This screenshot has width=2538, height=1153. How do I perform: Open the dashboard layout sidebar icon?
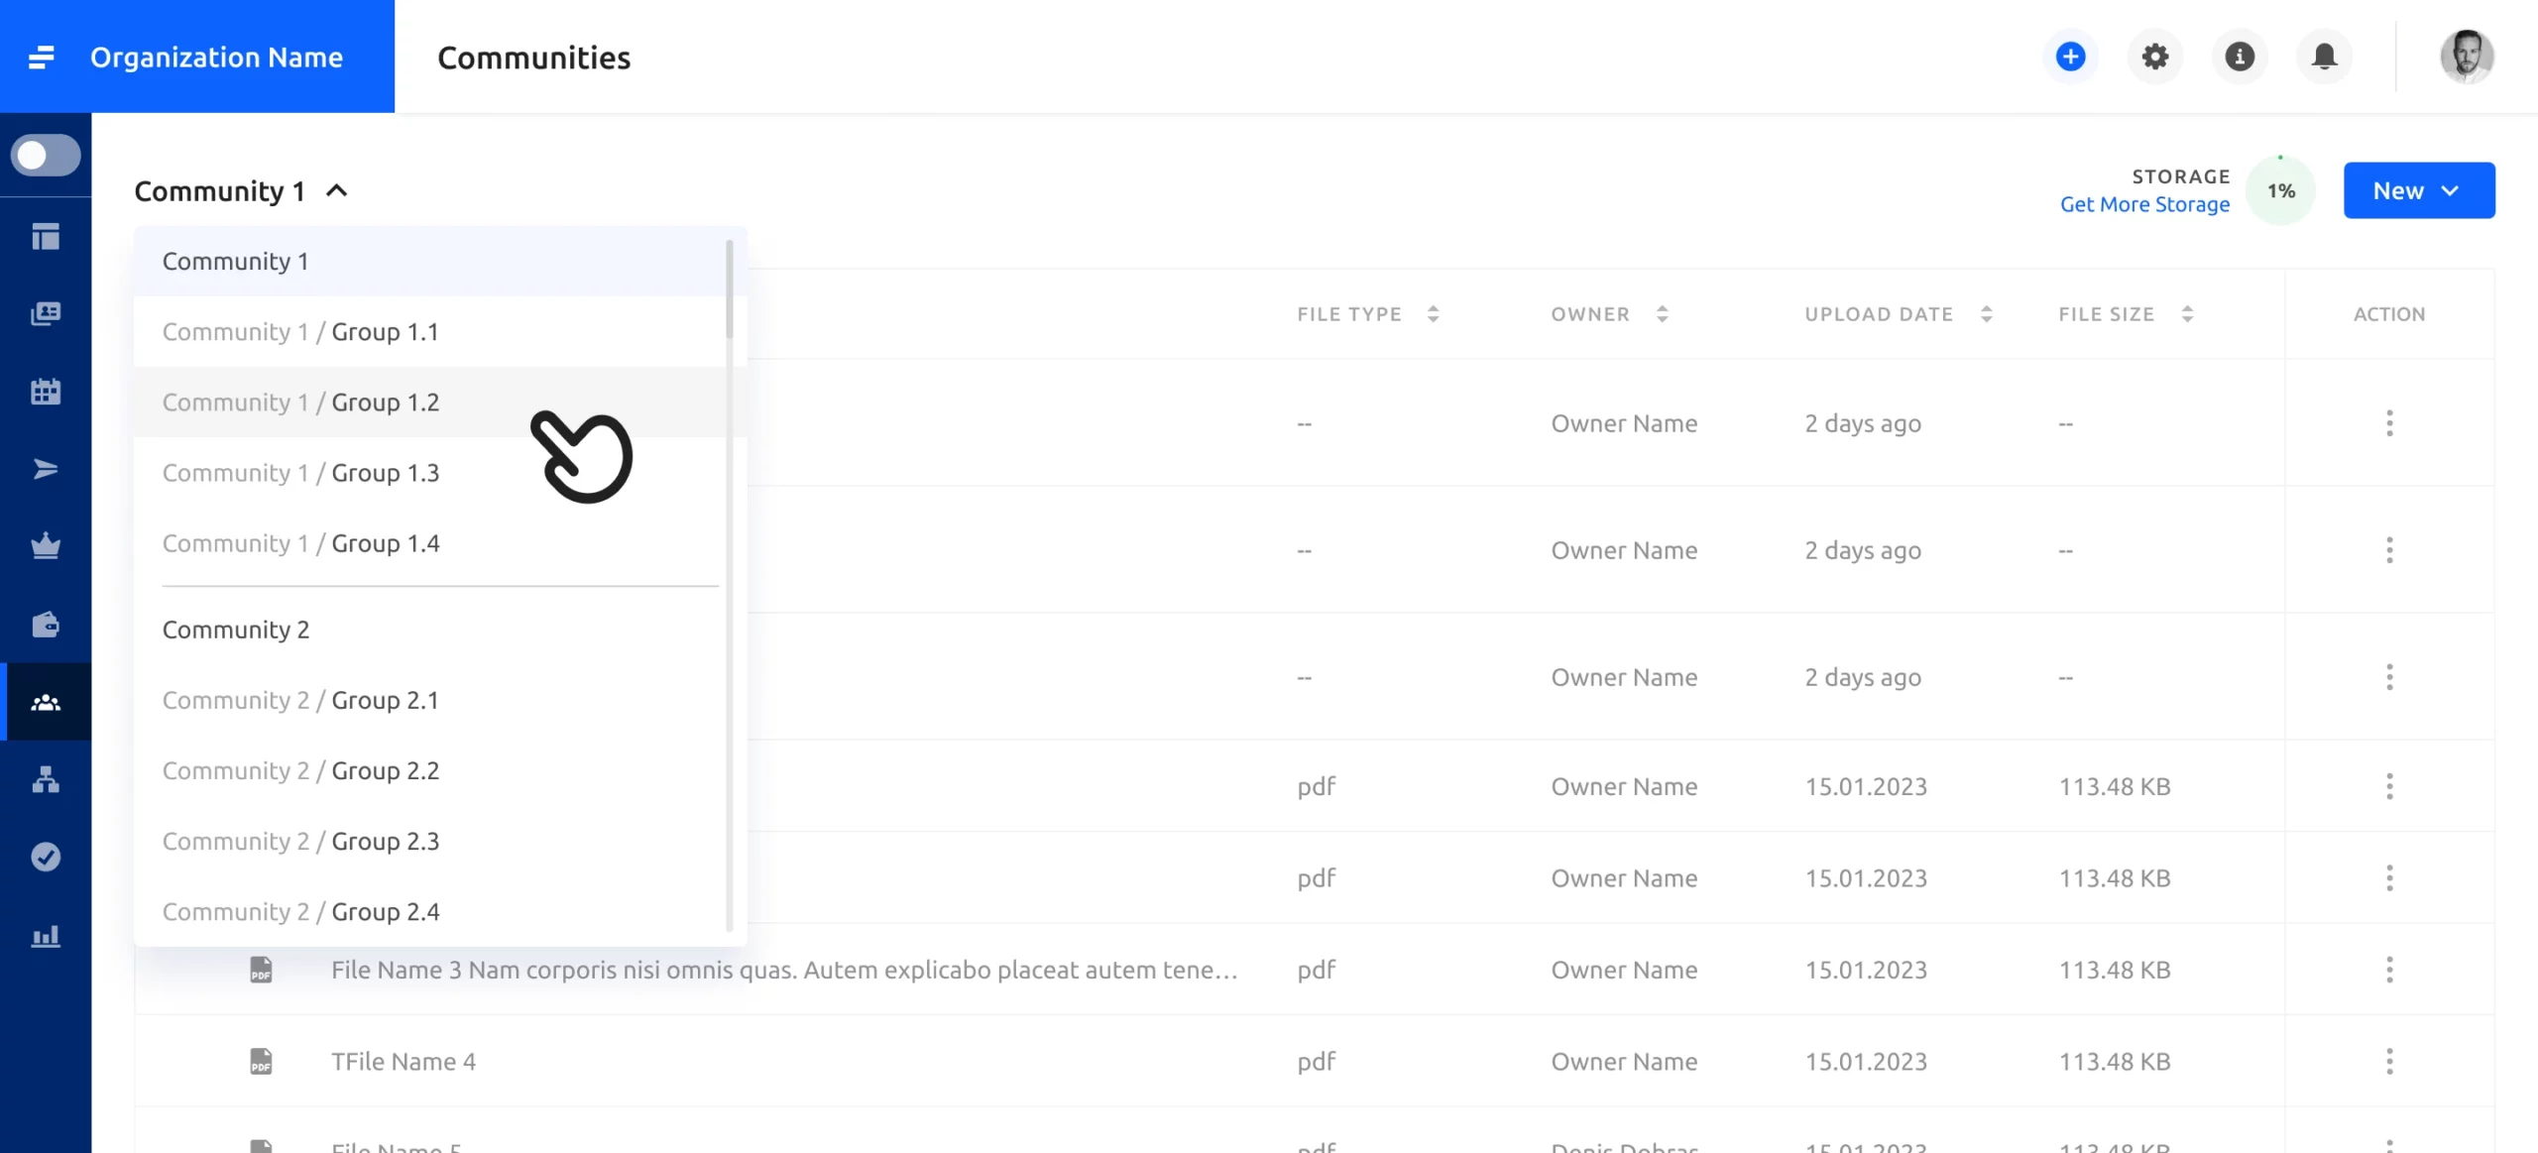click(46, 237)
